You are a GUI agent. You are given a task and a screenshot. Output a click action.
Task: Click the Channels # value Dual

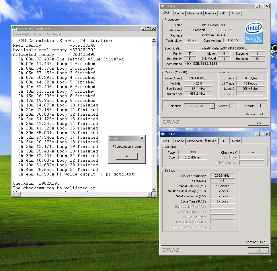251,152
